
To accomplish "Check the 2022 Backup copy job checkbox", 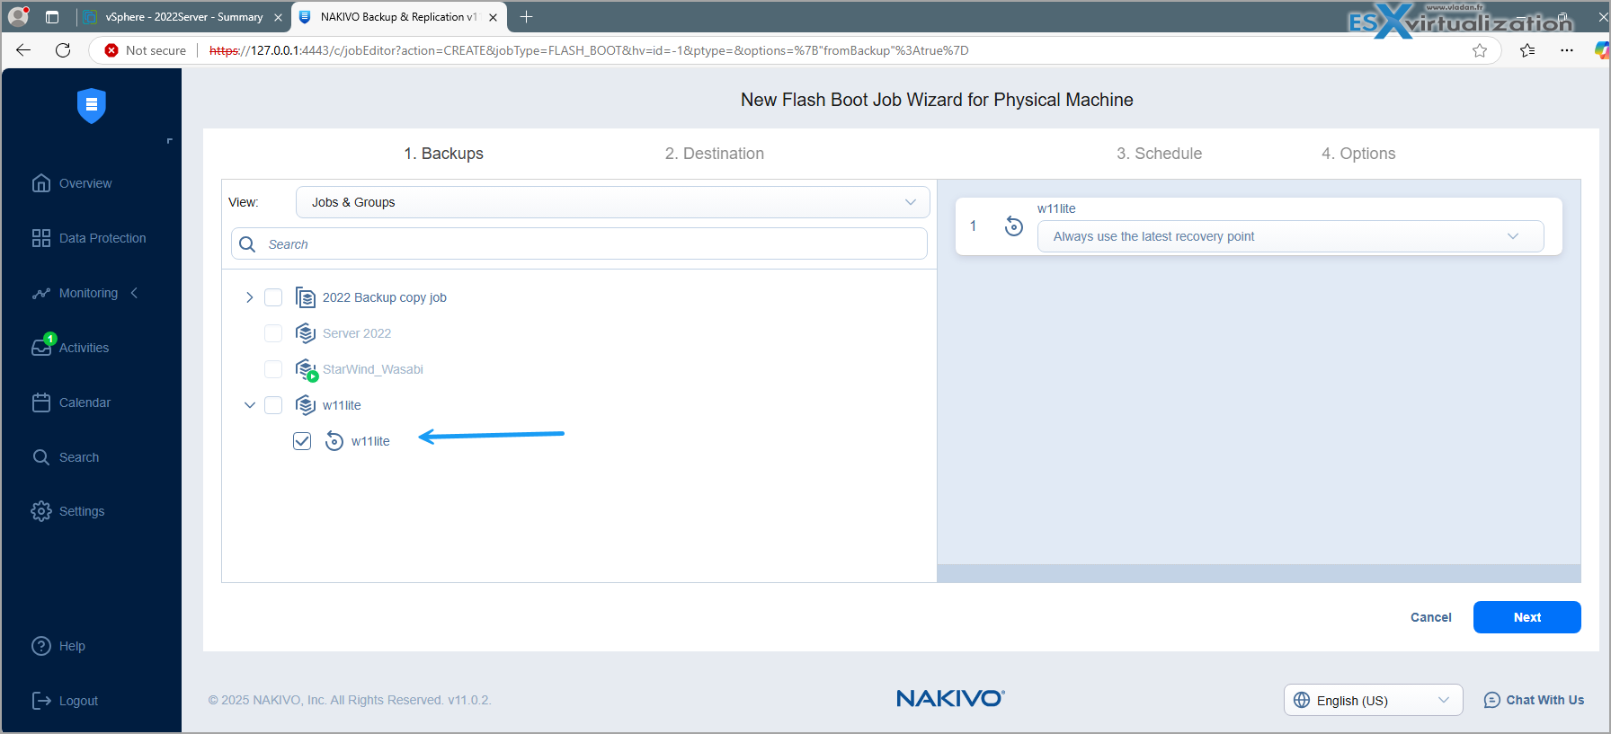I will point(273,297).
